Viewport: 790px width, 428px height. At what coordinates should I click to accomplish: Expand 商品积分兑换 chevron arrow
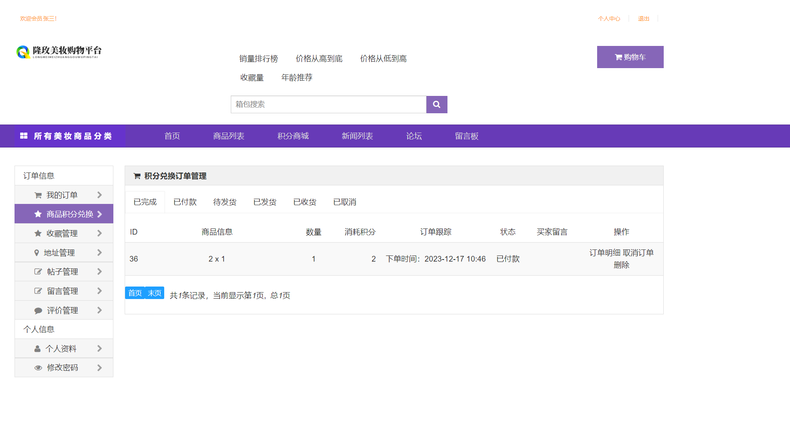tap(100, 214)
